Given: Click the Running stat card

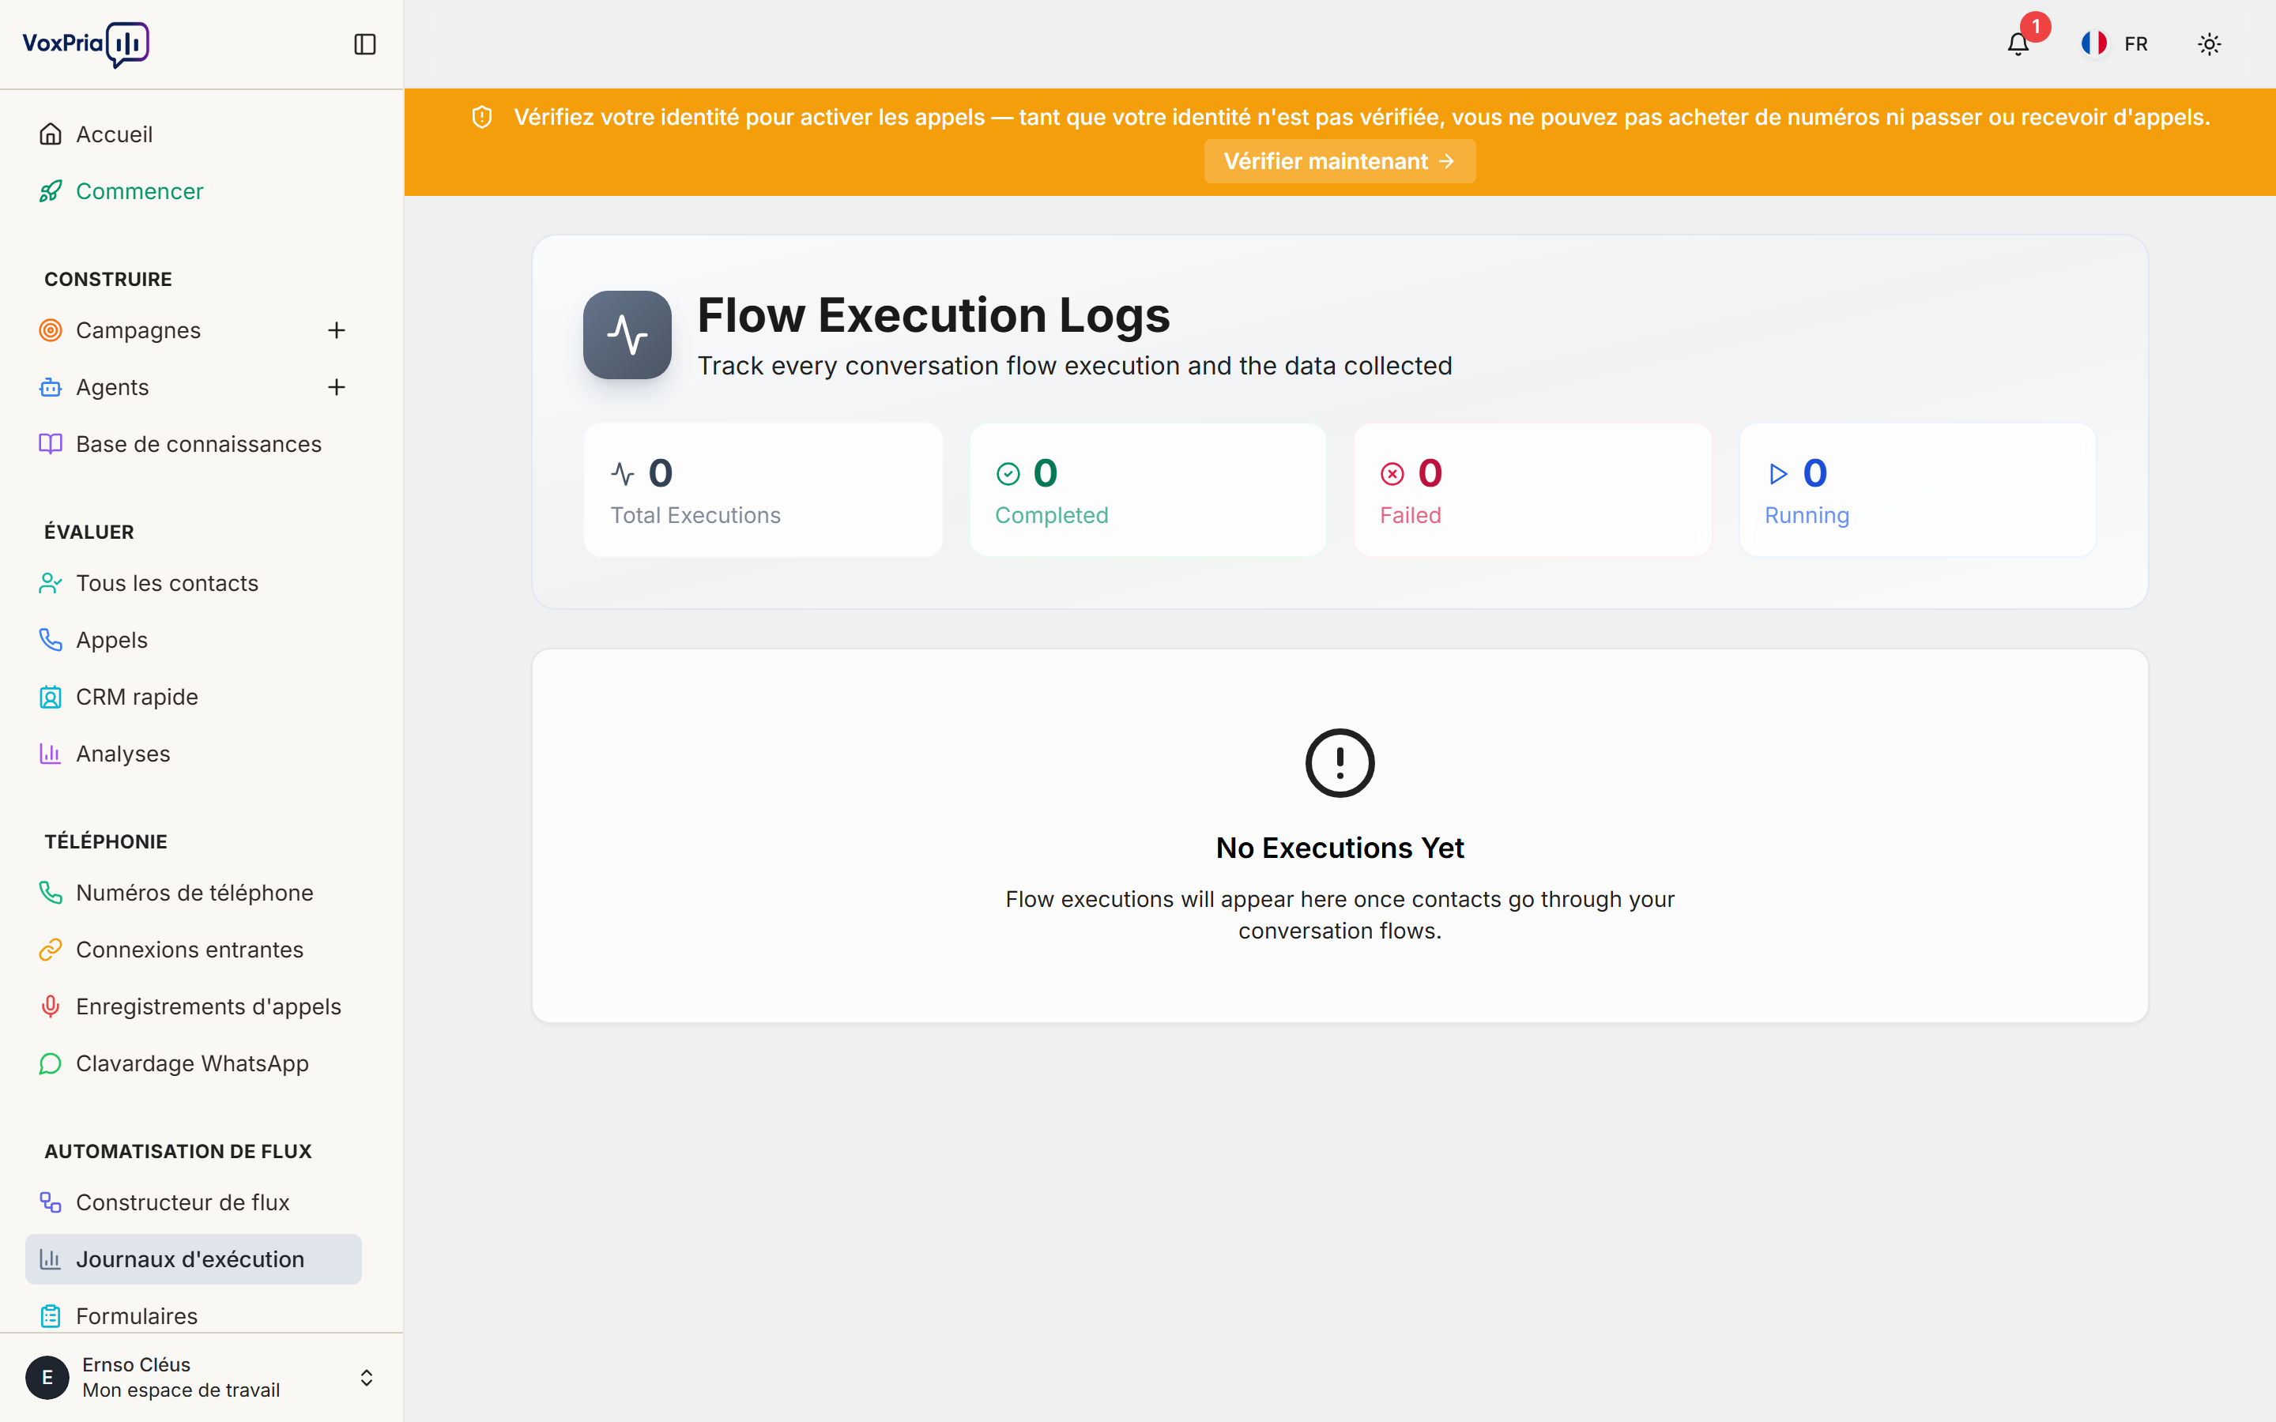Looking at the screenshot, I should tap(1916, 490).
